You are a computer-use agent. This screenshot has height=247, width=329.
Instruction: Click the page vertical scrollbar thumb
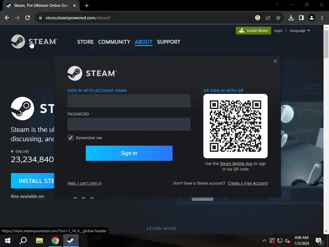326,44
